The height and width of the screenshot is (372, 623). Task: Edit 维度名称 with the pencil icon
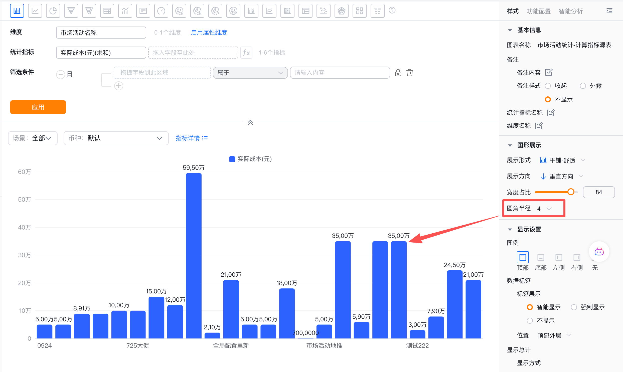539,126
